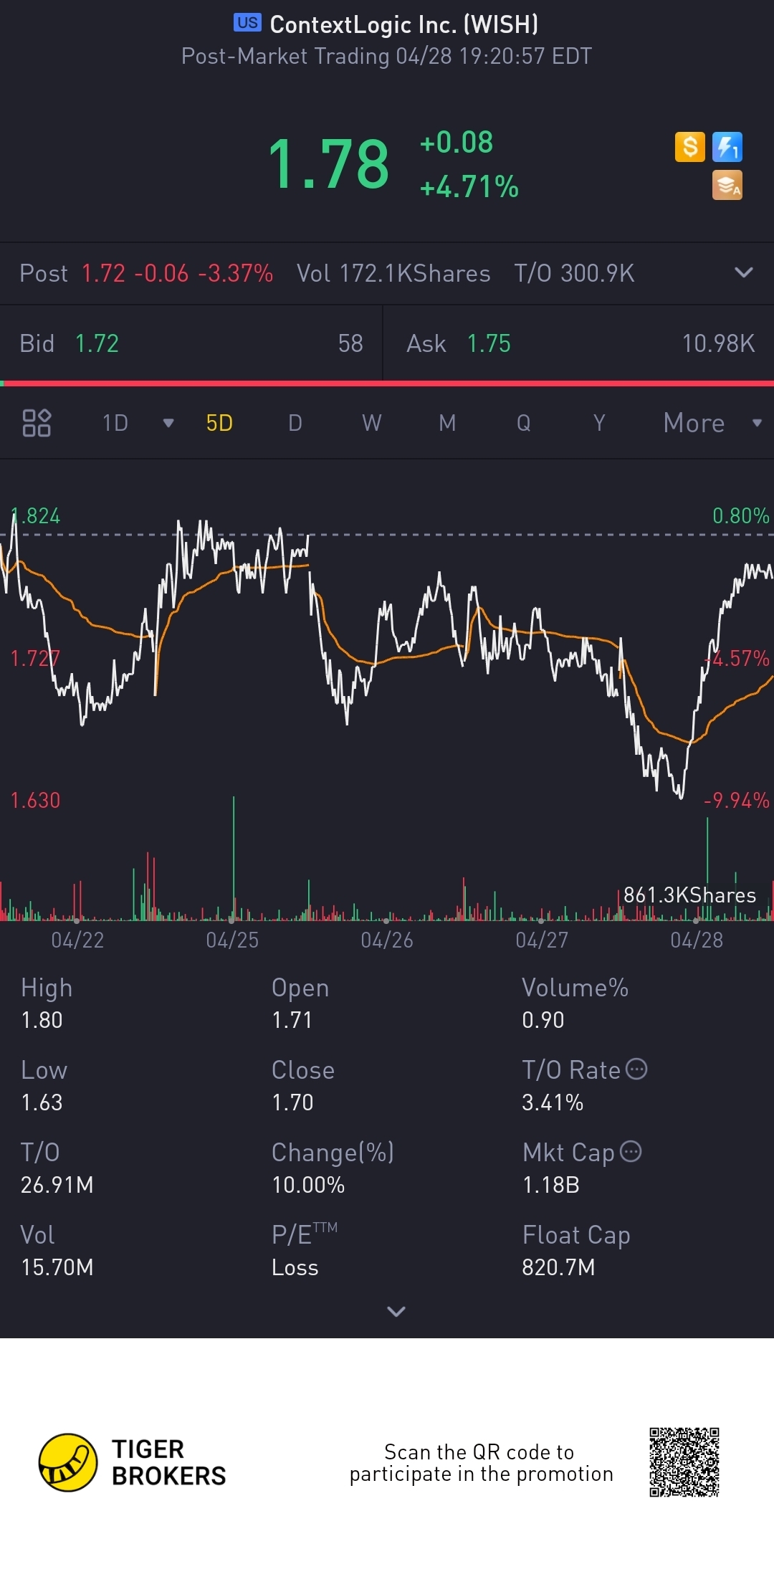
Task: Tap the Bid 1.72 price row
Action: (x=191, y=343)
